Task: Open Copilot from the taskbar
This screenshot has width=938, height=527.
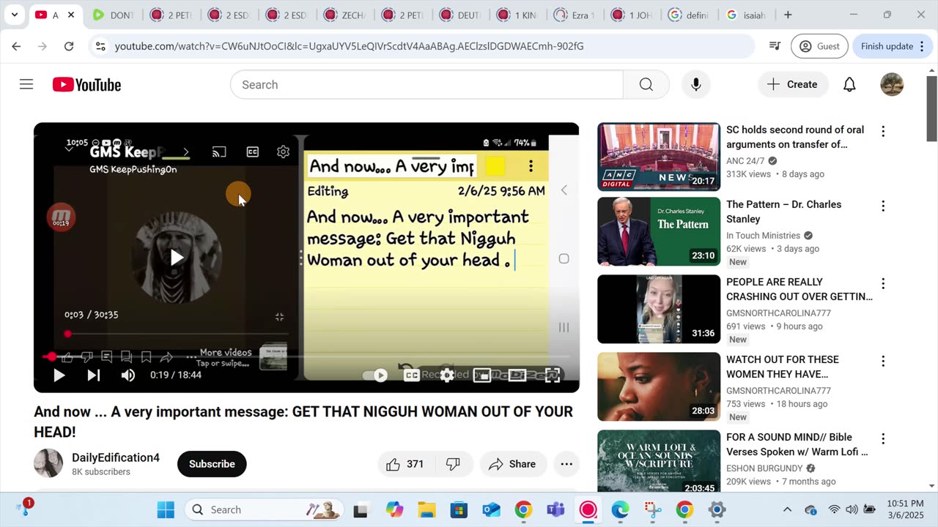Action: click(394, 509)
